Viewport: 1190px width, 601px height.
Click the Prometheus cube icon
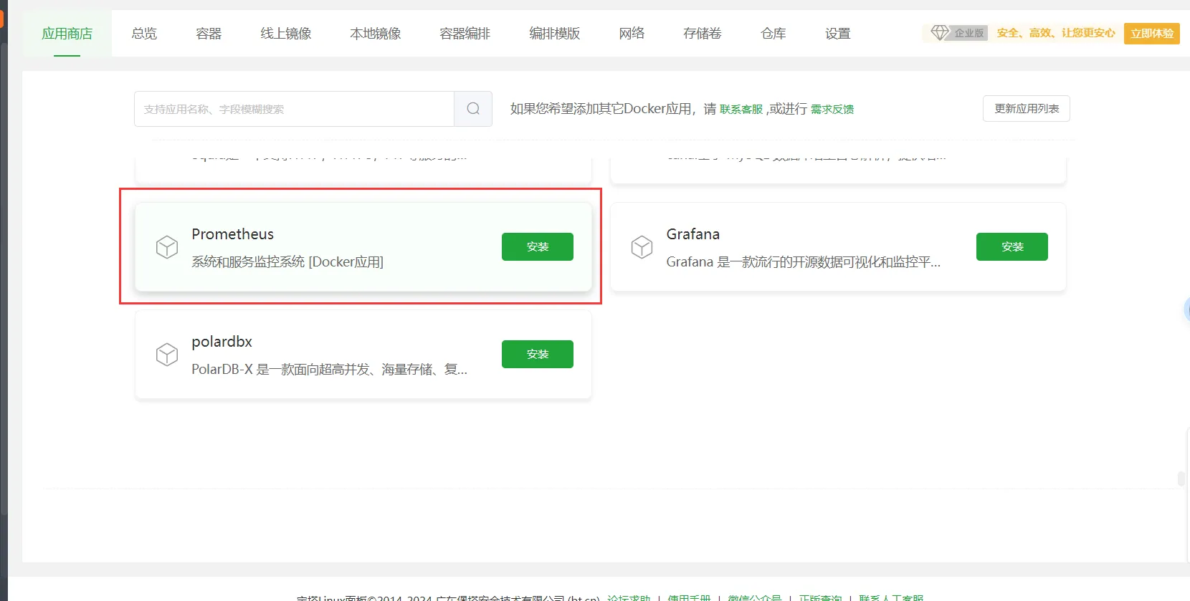point(167,247)
